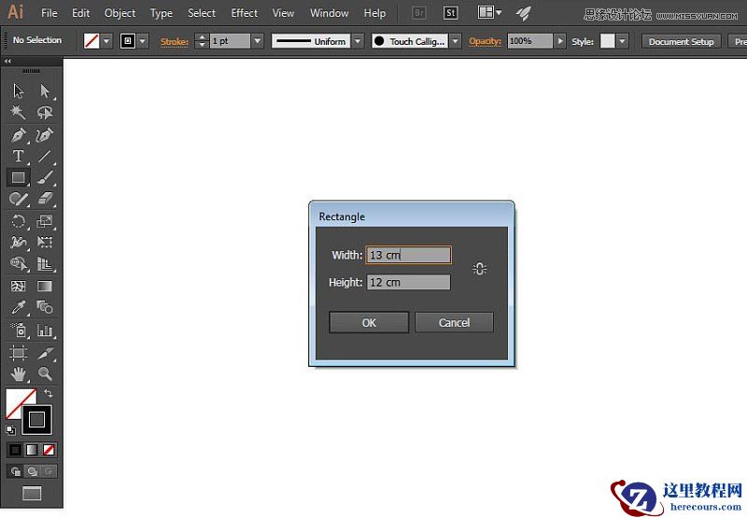This screenshot has height=518, width=747.
Task: Set paint mode to None
Action: [x=49, y=450]
